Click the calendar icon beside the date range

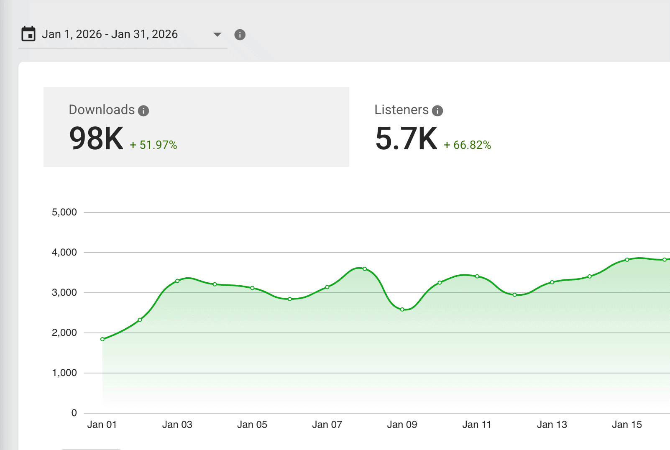pos(28,34)
